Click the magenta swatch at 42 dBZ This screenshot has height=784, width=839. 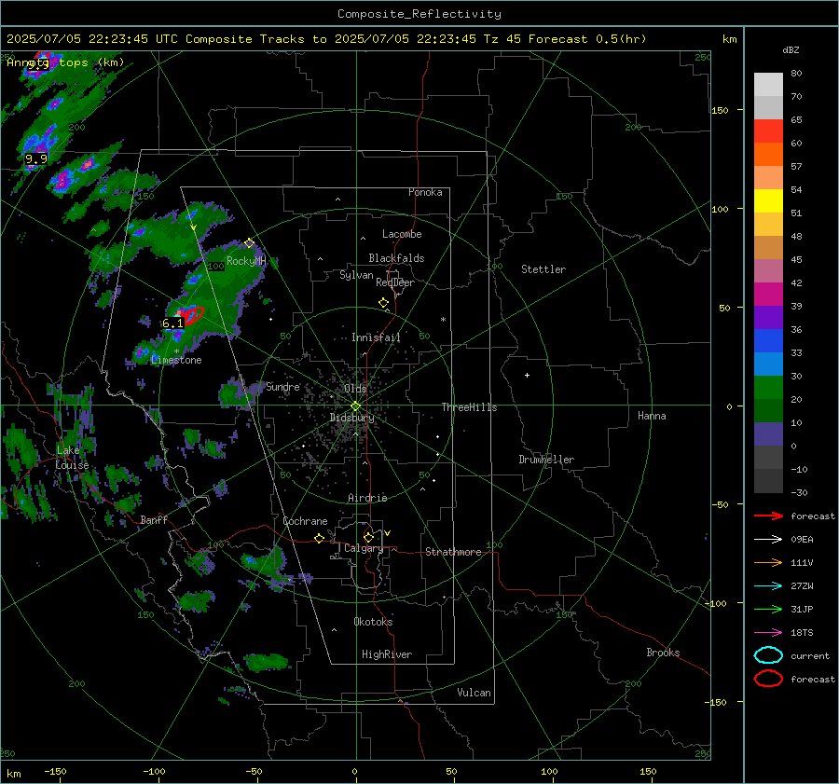768,294
